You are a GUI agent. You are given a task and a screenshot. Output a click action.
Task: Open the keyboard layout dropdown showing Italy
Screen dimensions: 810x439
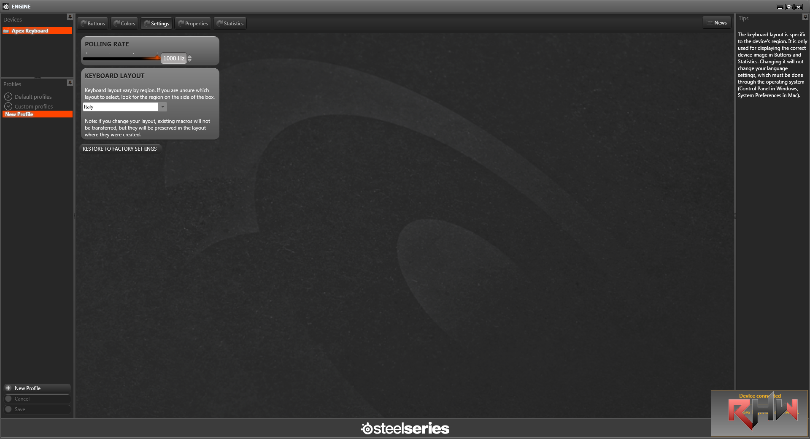coord(163,107)
